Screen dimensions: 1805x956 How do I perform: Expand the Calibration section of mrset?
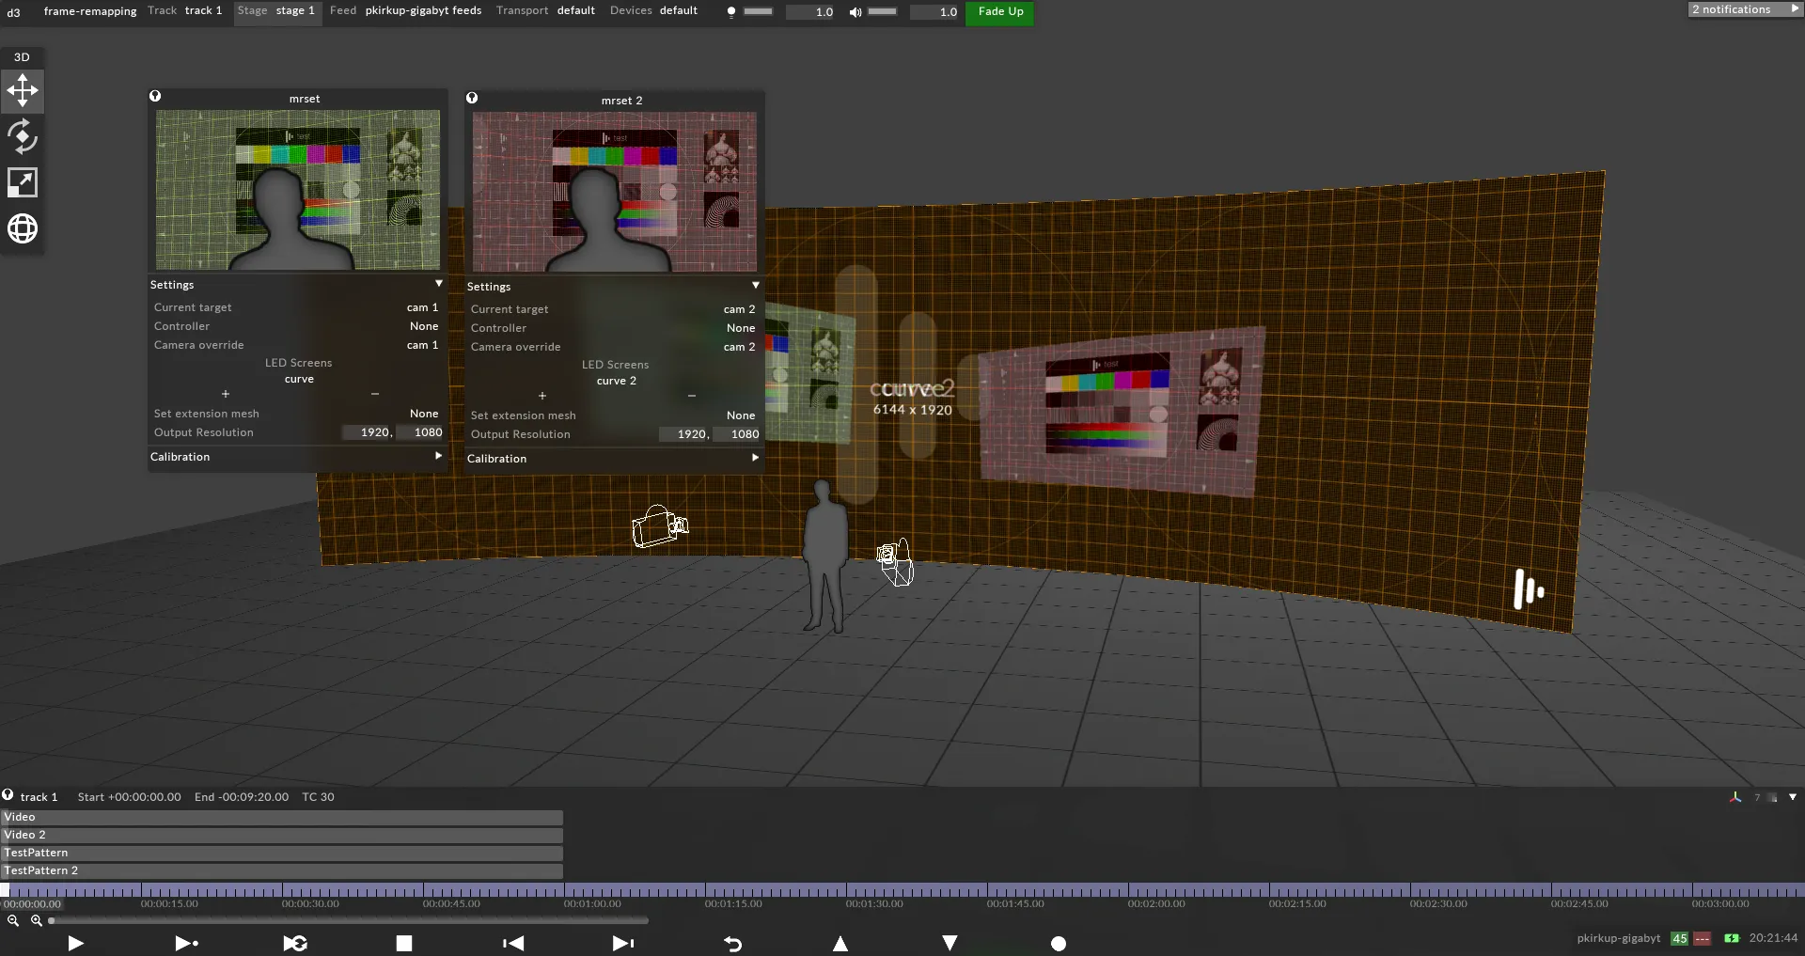pos(438,457)
